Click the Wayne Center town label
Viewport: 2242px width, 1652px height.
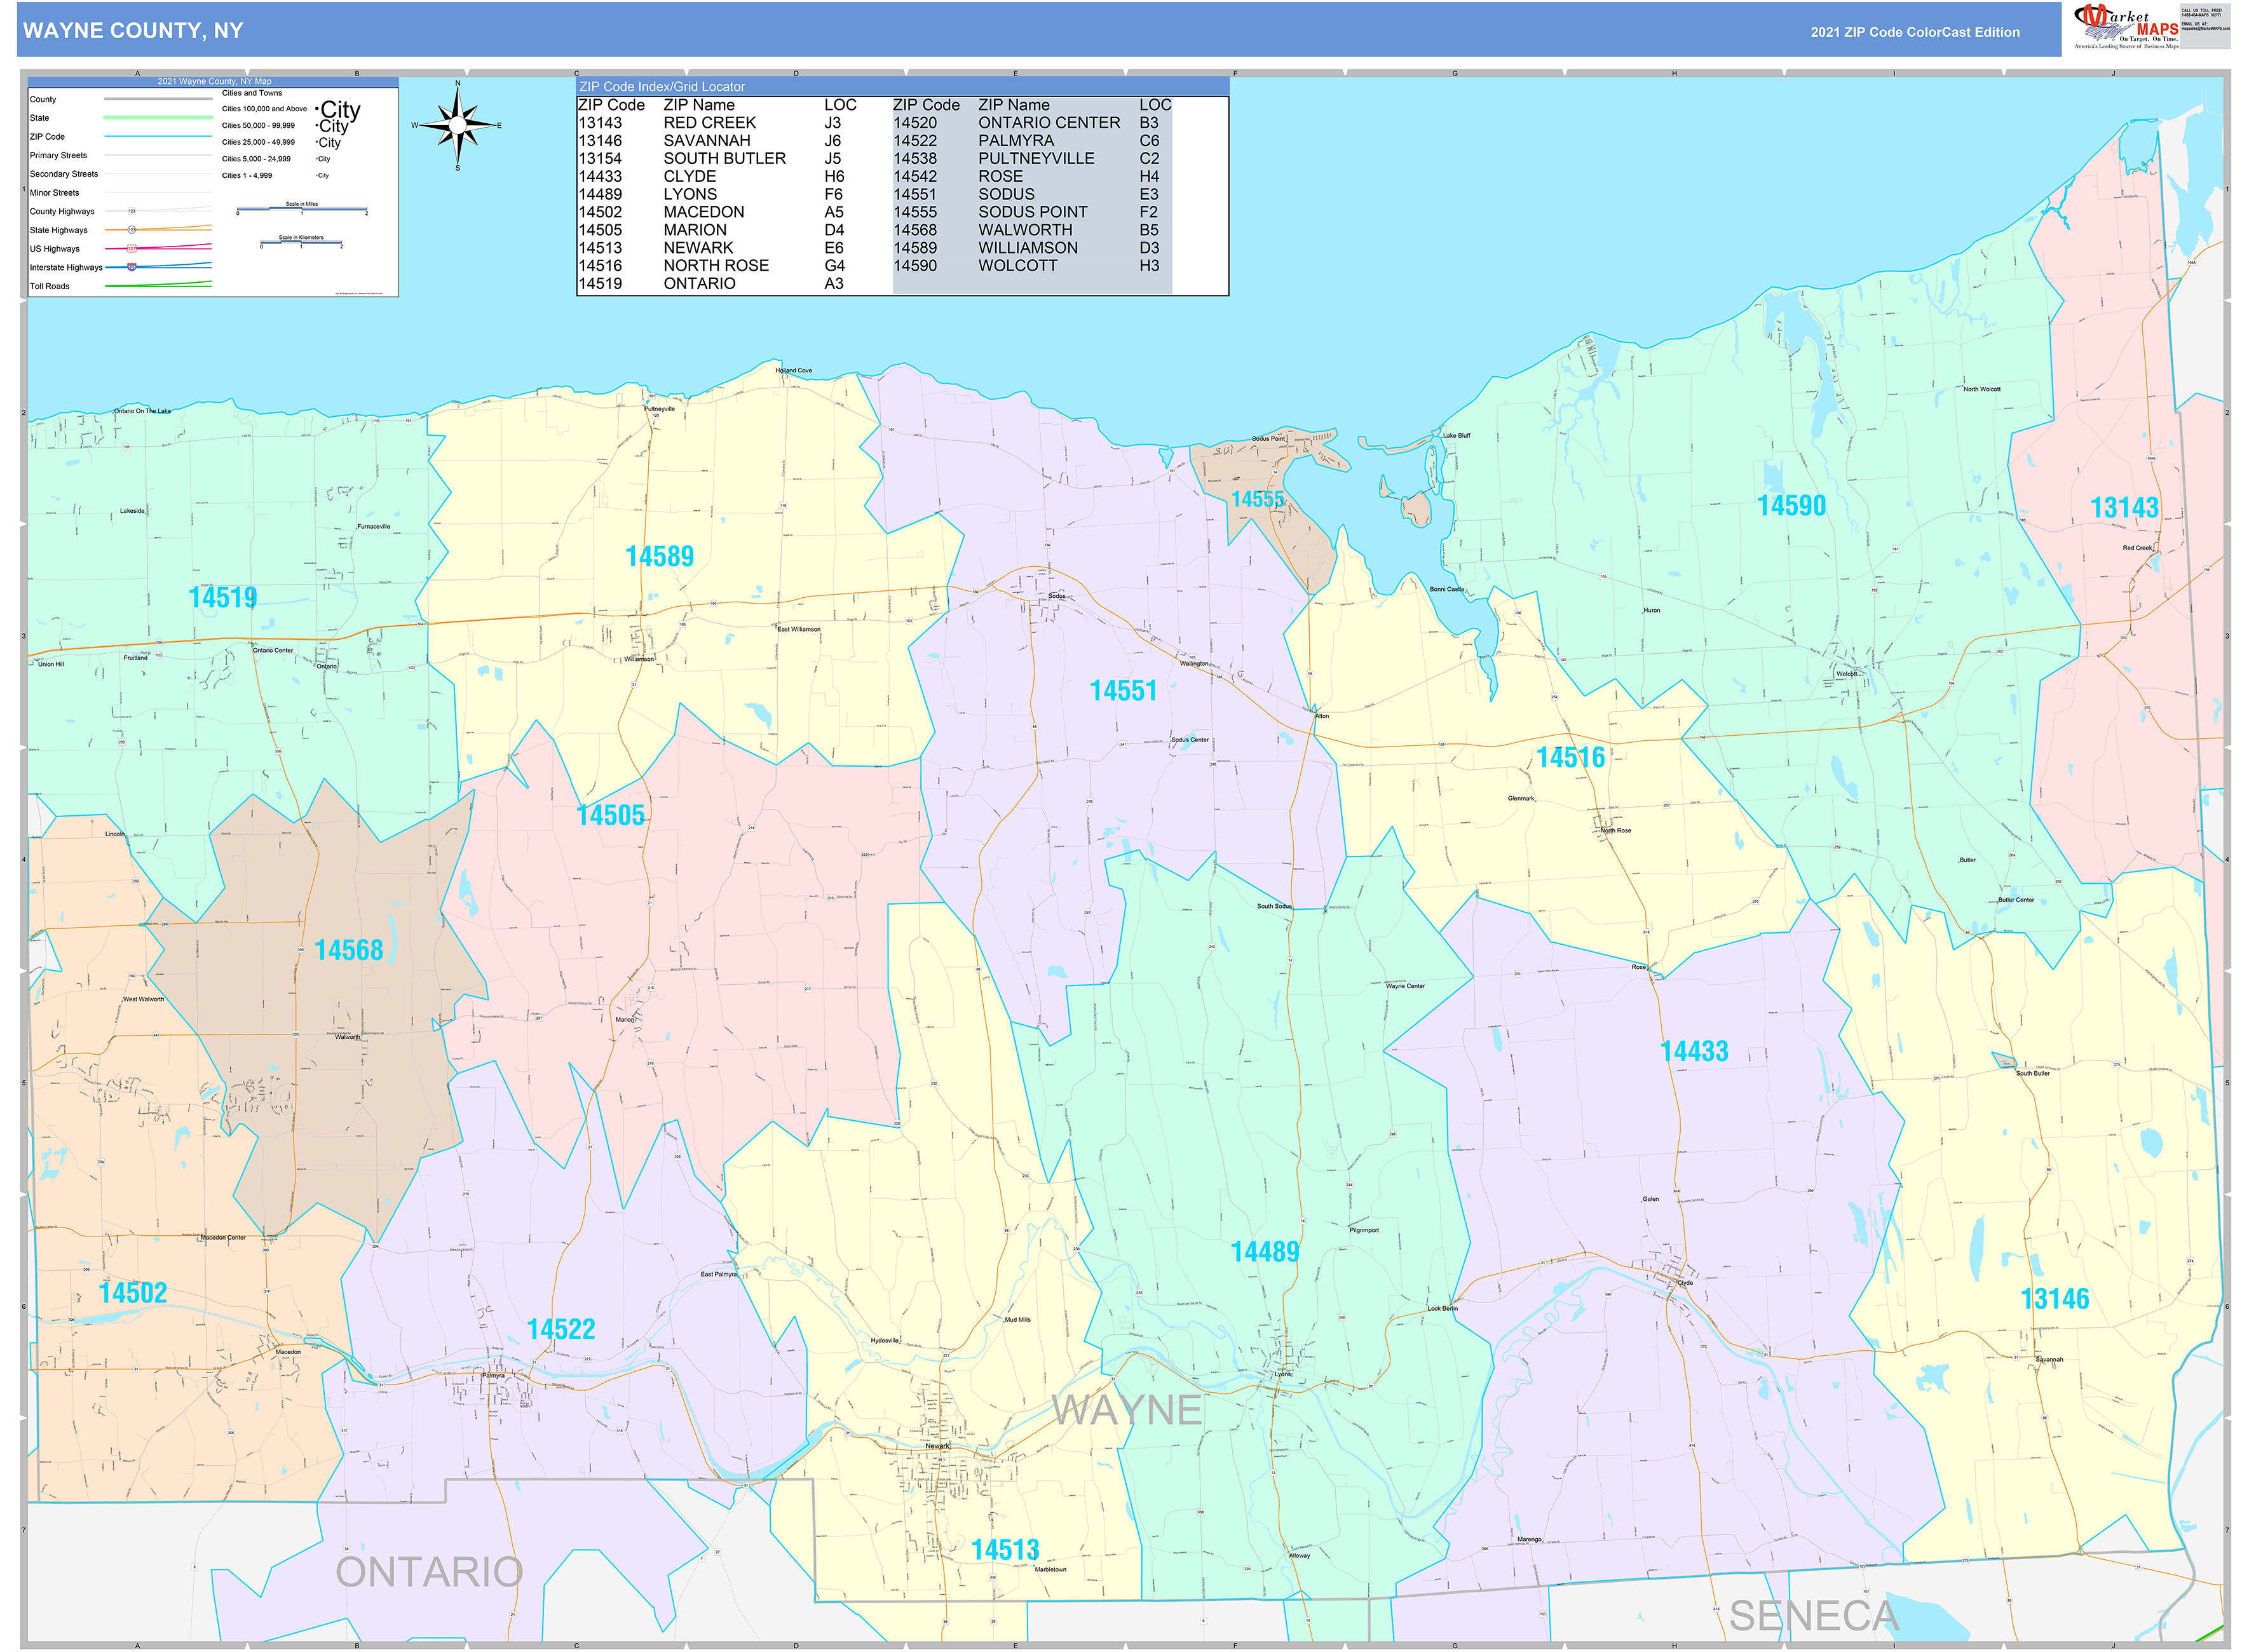coord(1404,986)
